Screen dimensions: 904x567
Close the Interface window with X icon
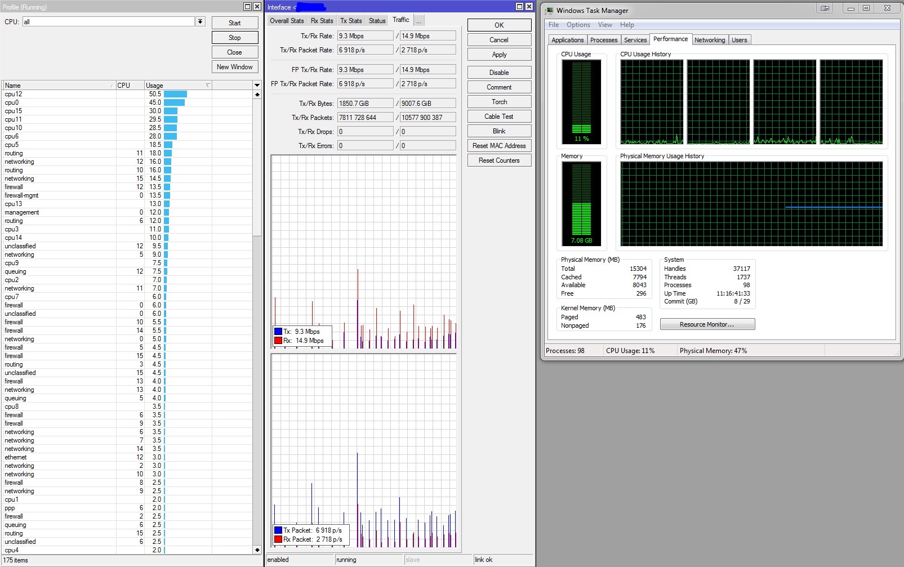[x=529, y=7]
